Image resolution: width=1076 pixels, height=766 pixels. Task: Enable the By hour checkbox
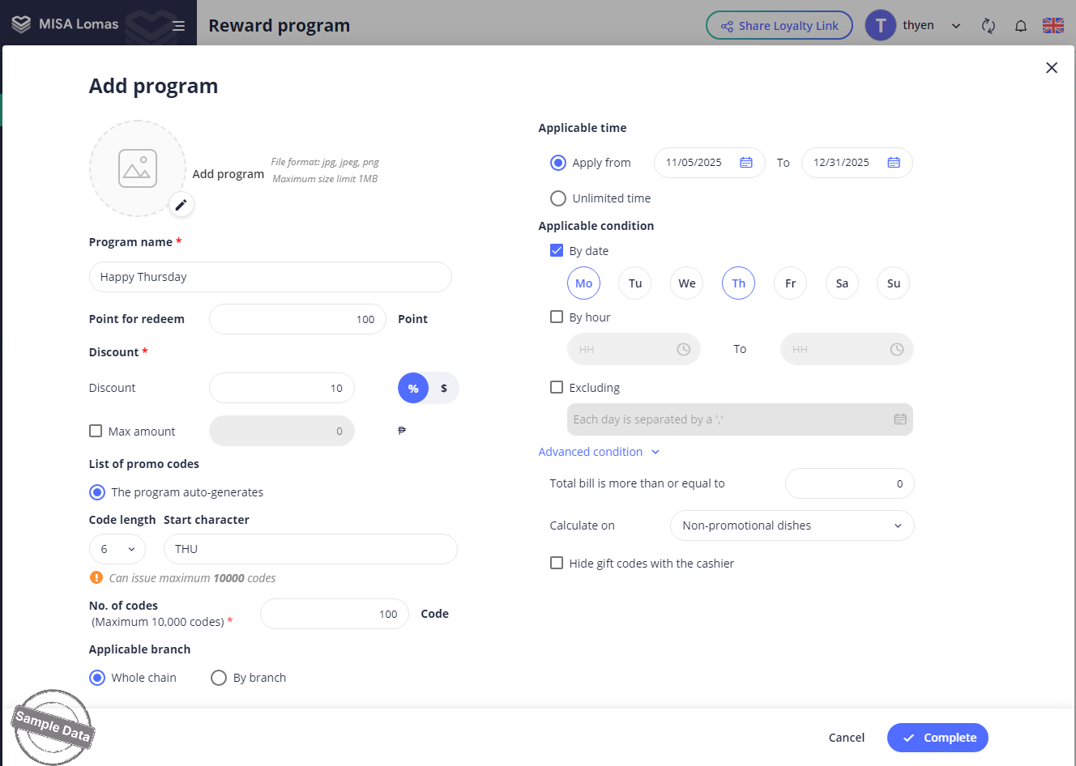(557, 317)
